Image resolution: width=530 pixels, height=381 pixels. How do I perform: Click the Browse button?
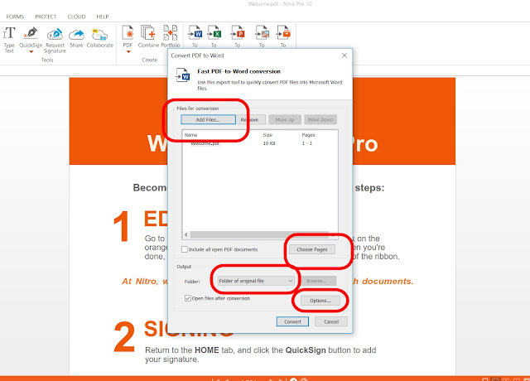[x=316, y=281]
